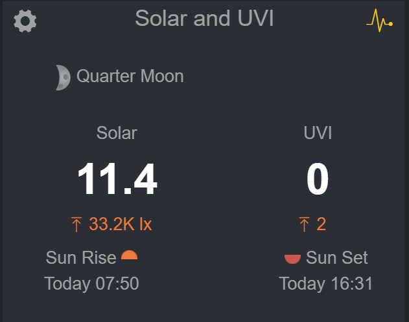Click the lx unit text
This screenshot has height=322, width=409.
click(x=145, y=224)
